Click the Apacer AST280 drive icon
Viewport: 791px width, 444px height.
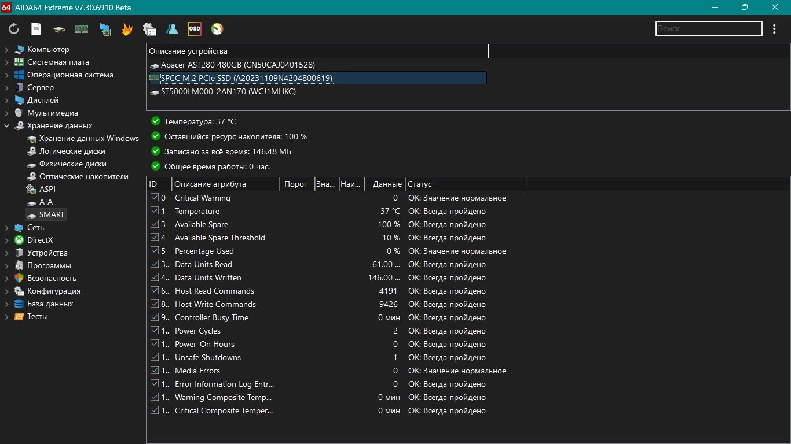[x=155, y=65]
